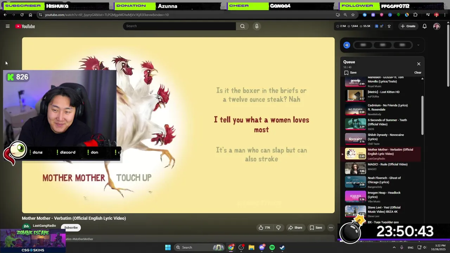Open Windows Start menu
The width and height of the screenshot is (450, 253).
tap(168, 247)
